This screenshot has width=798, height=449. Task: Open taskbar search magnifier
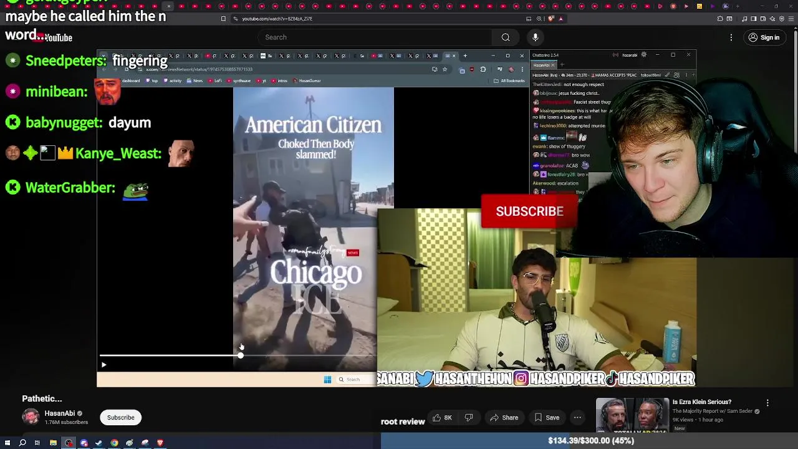pyautogui.click(x=22, y=443)
